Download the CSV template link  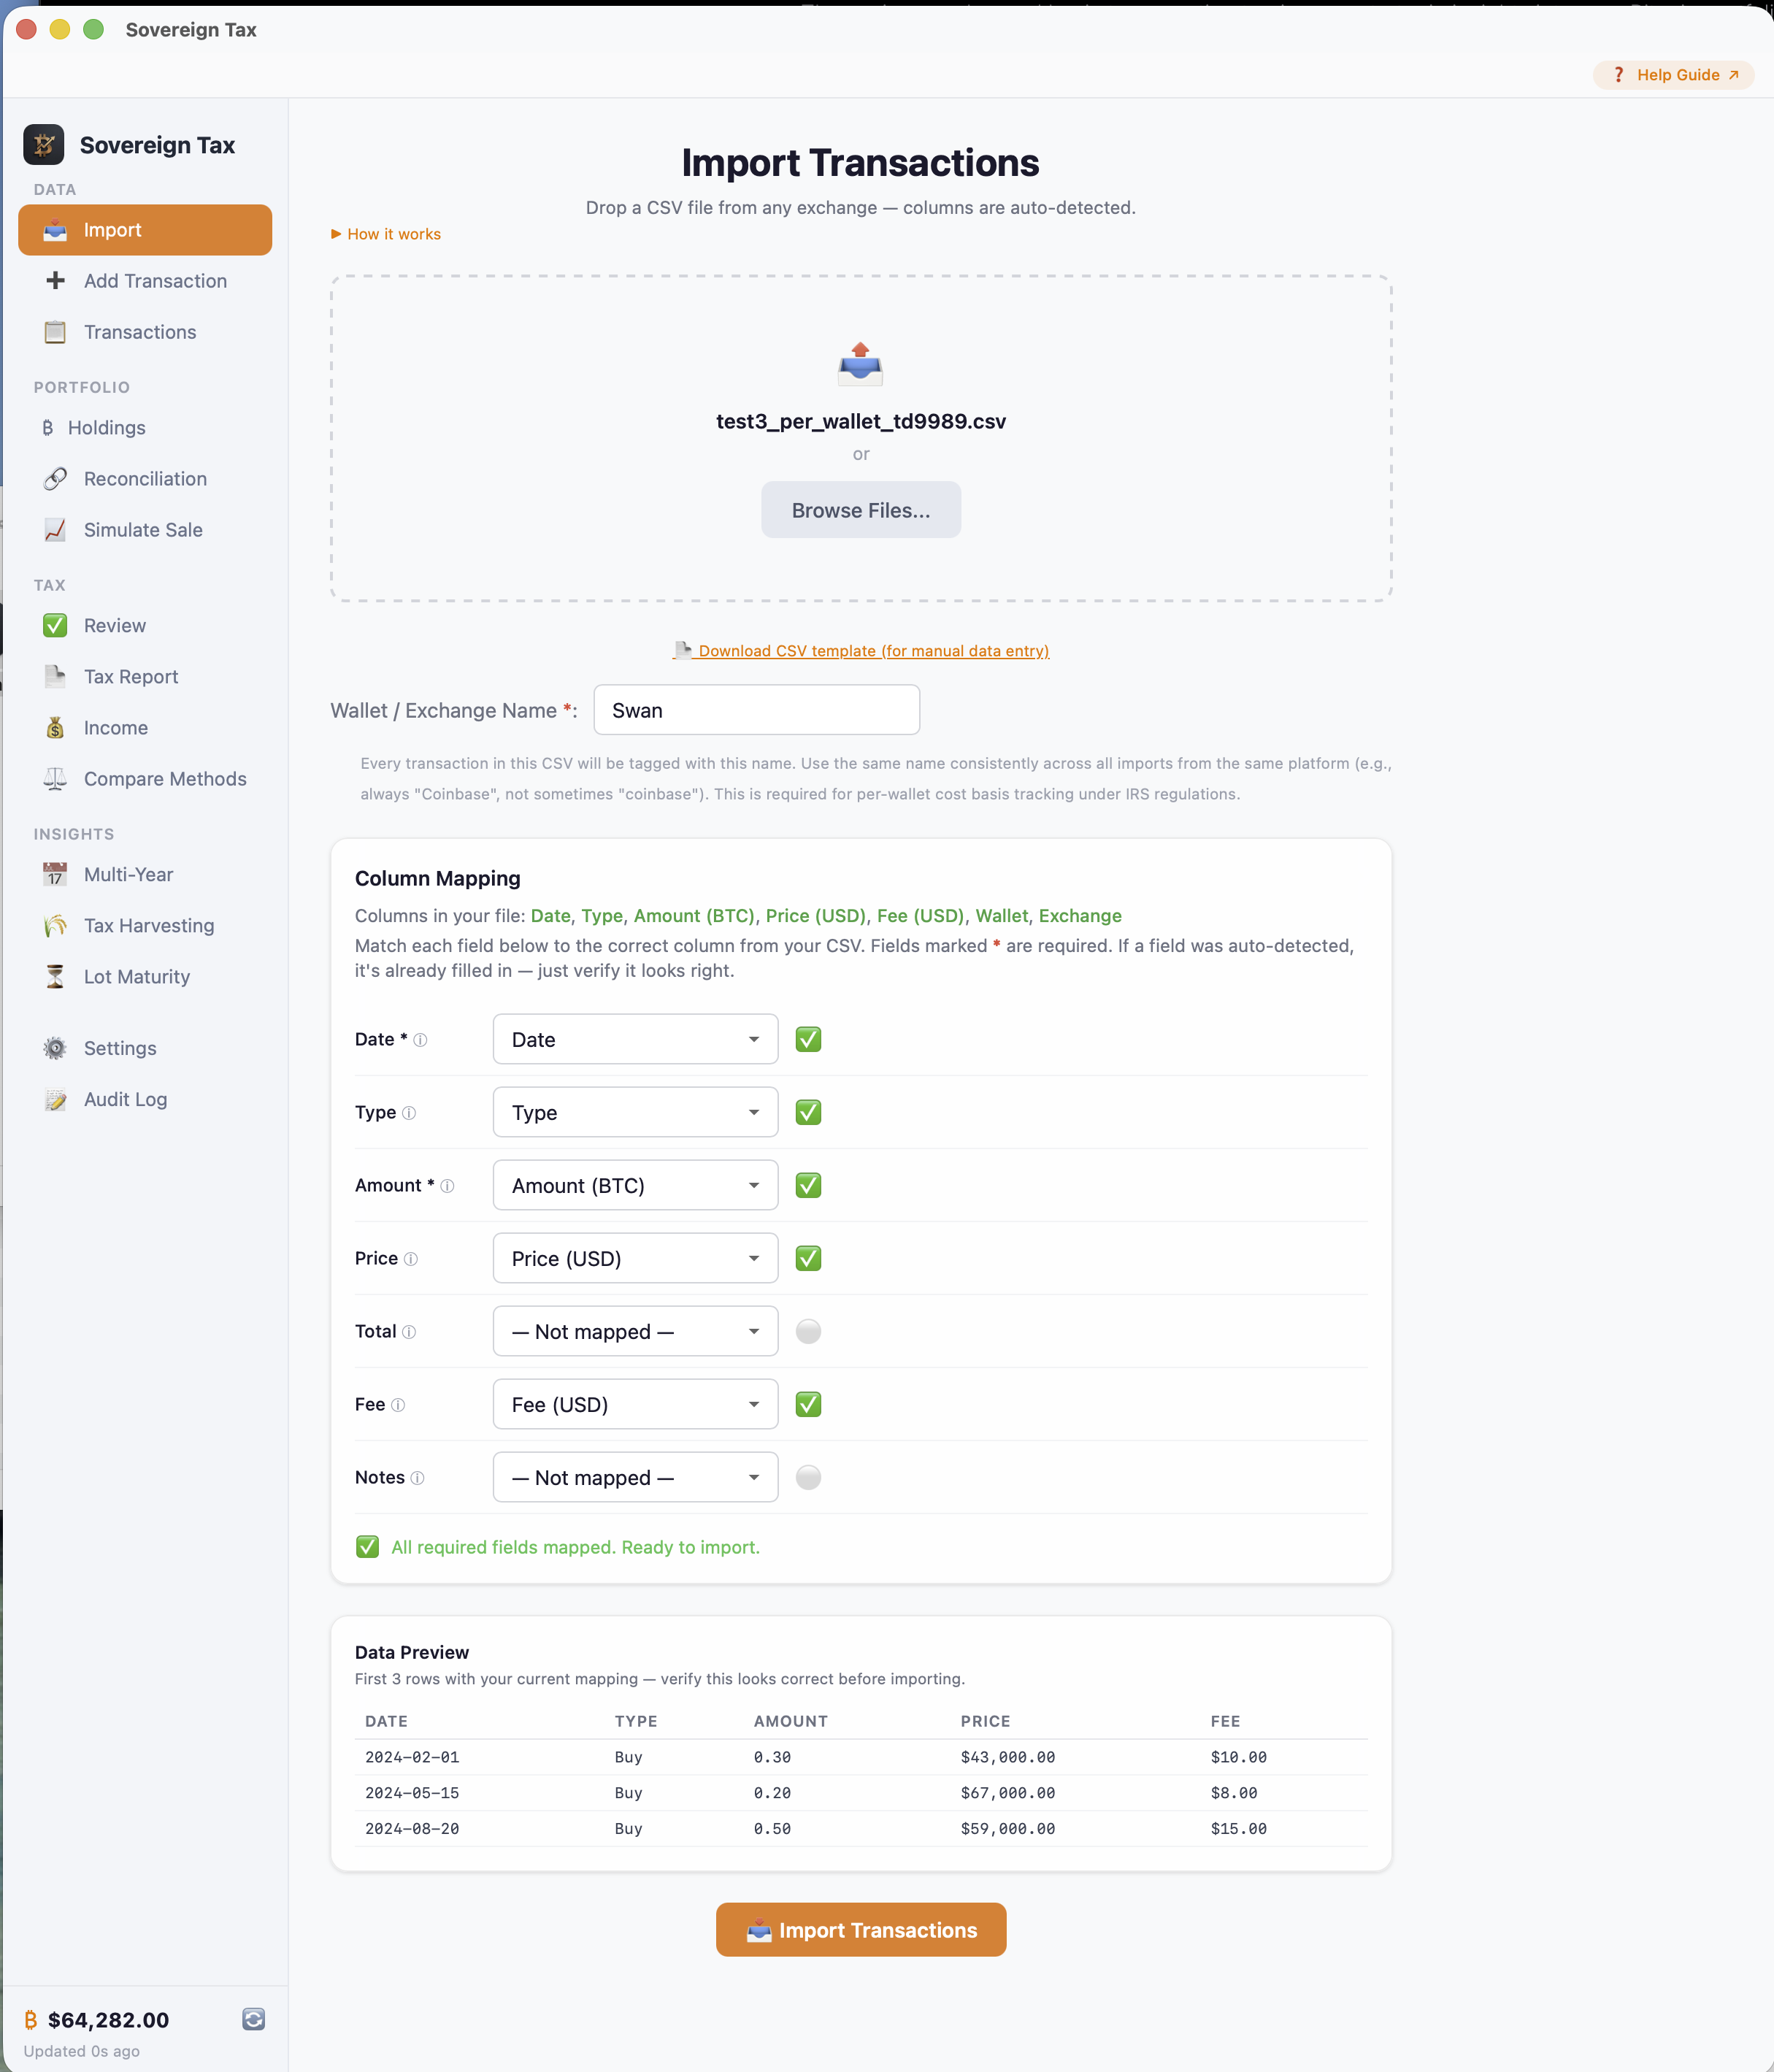click(x=861, y=651)
